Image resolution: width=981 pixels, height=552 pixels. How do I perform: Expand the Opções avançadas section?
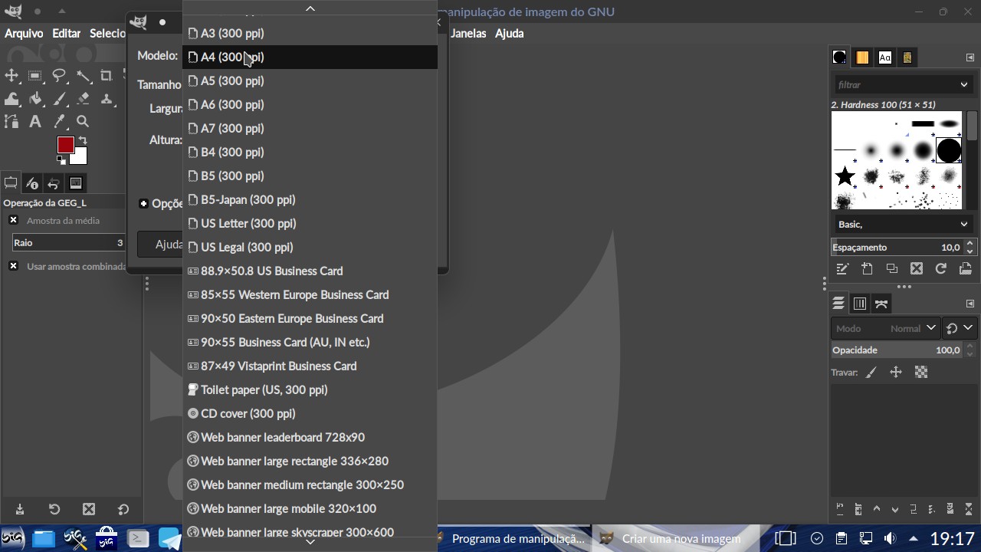(x=143, y=203)
